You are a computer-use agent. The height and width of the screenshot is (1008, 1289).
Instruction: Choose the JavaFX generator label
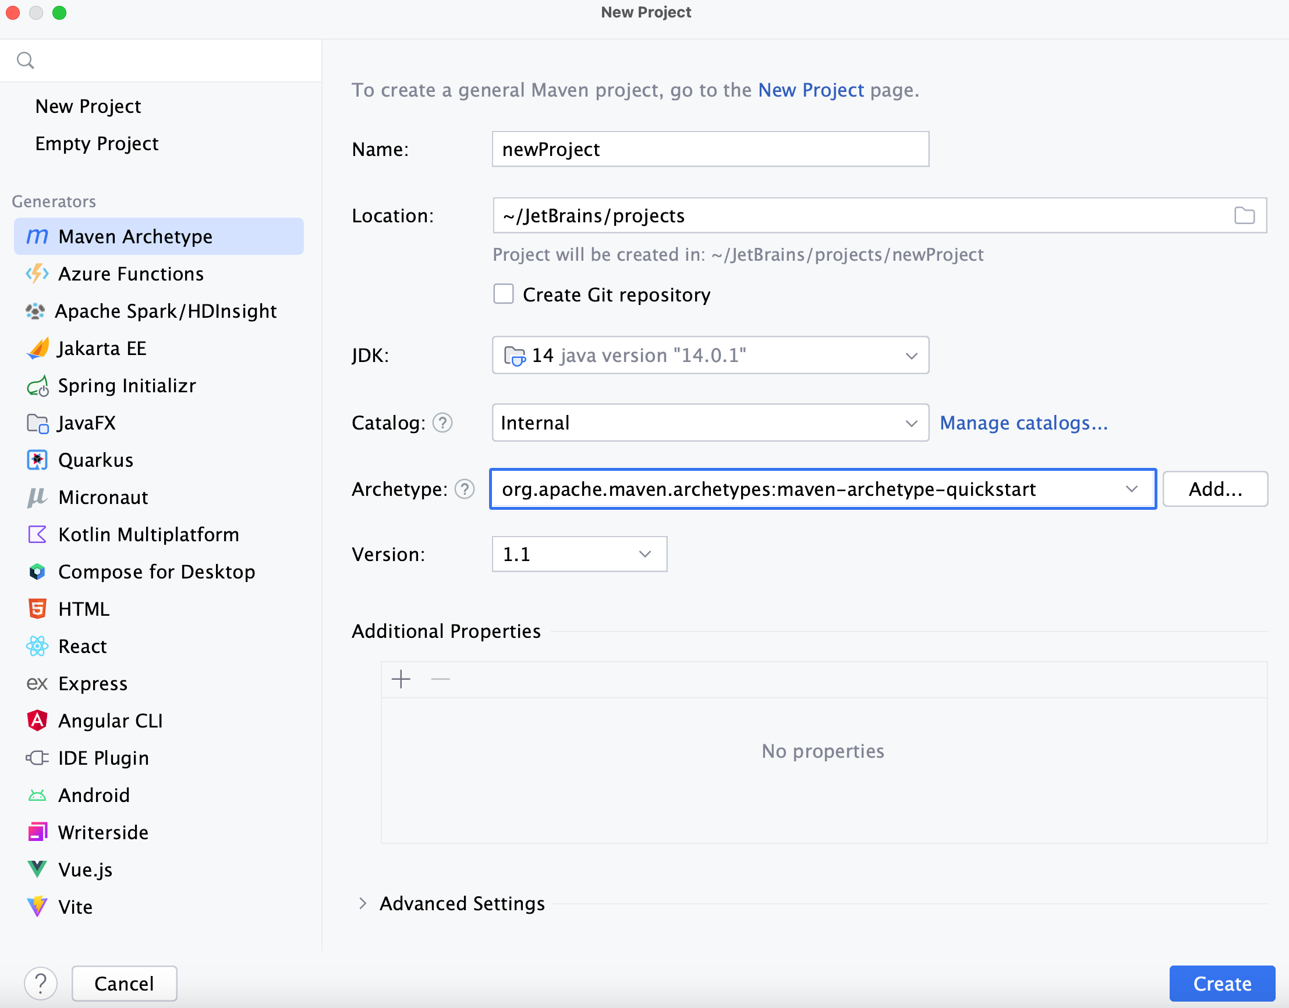tap(86, 423)
